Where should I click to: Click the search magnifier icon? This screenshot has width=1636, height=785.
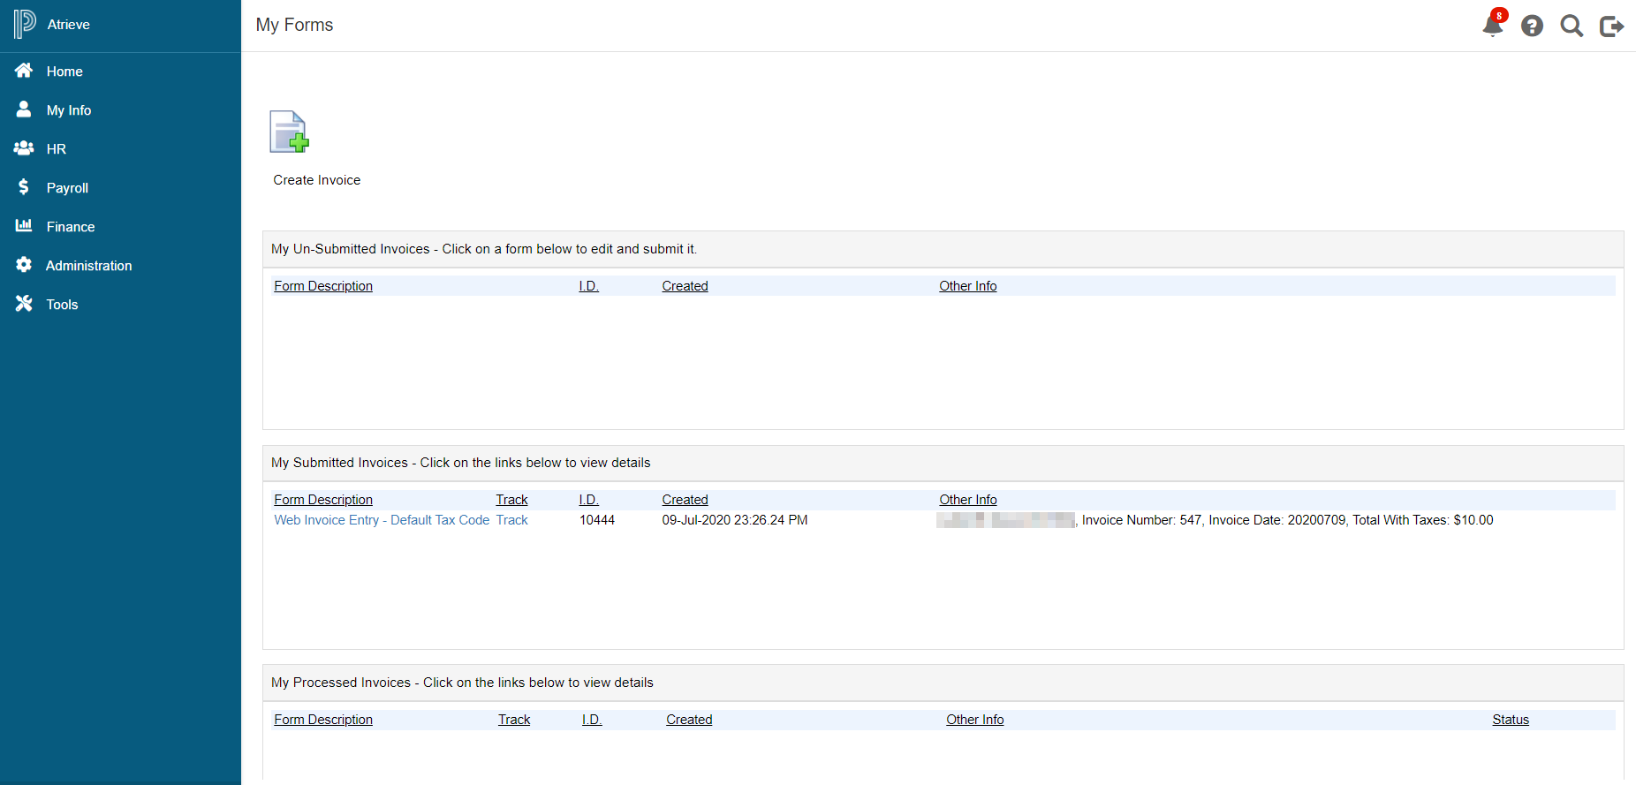1572,26
